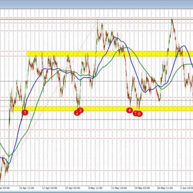Screen dimensions: 193x193
Task: Click the "10 Apr 11:00" time axis label
Action: pyautogui.click(x=27, y=188)
